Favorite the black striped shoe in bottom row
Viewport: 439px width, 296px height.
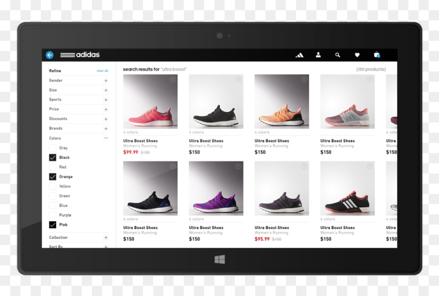coord(370,166)
